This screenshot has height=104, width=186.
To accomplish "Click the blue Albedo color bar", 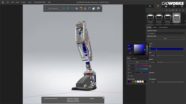I will tap(167, 49).
